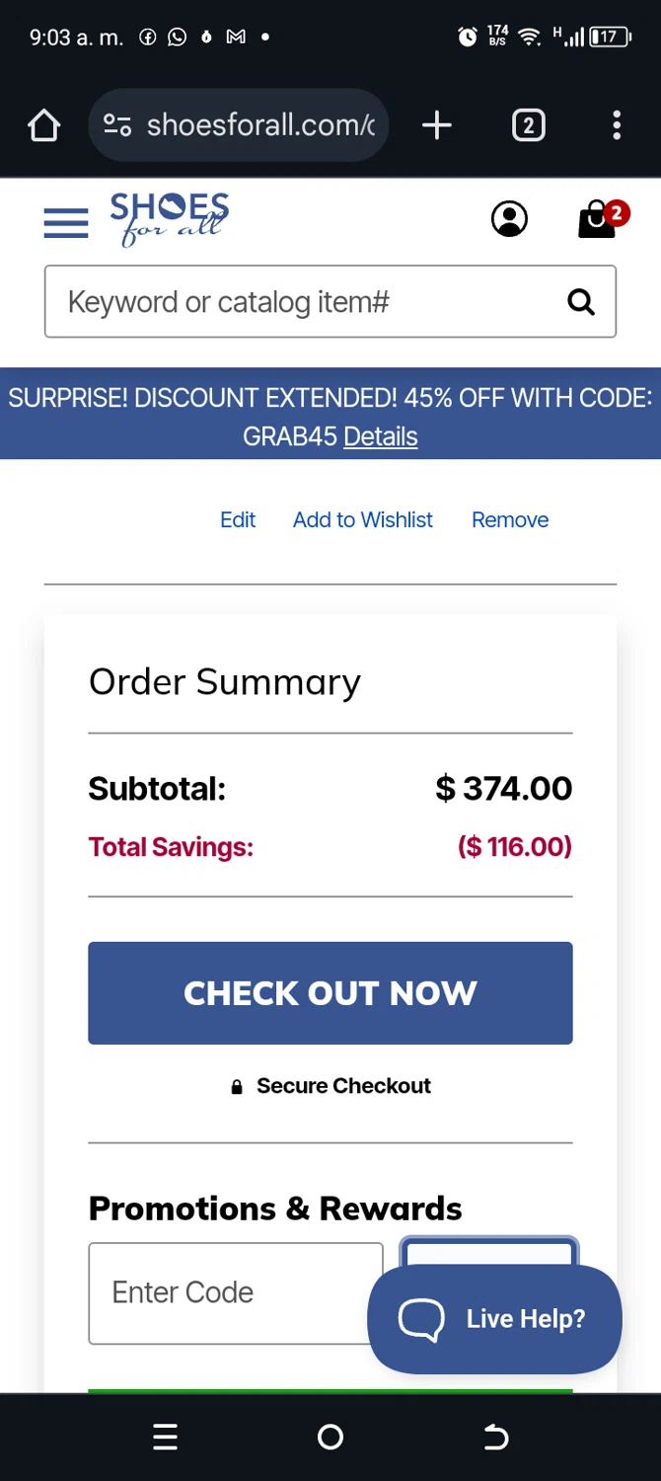The width and height of the screenshot is (661, 1481).
Task: Open the hamburger navigation menu
Action: [x=66, y=223]
